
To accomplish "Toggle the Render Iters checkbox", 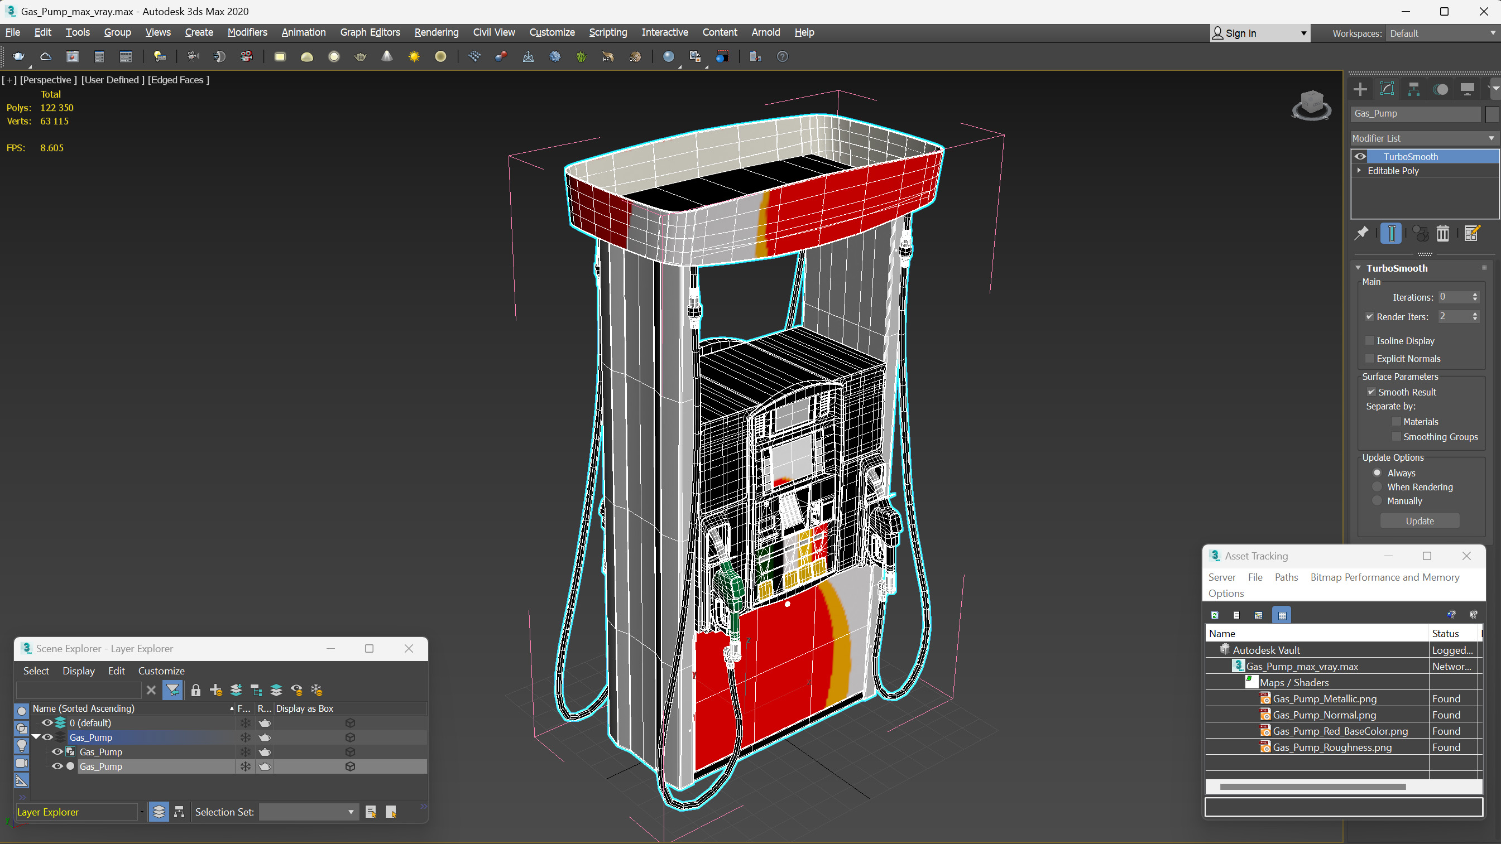I will pyautogui.click(x=1370, y=317).
